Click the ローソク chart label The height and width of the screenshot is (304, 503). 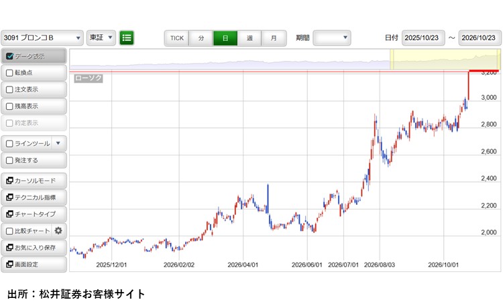(89, 78)
